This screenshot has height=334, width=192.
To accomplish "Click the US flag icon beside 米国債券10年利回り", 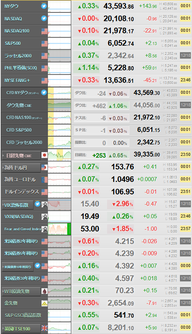I will (x=44, y=266).
